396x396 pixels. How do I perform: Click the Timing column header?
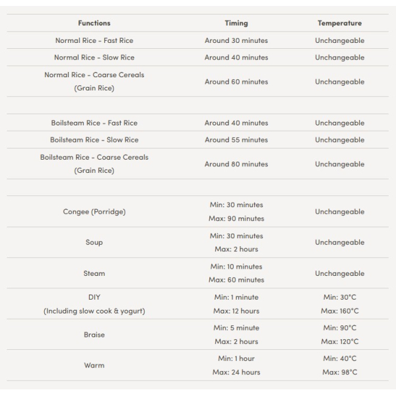pos(236,23)
